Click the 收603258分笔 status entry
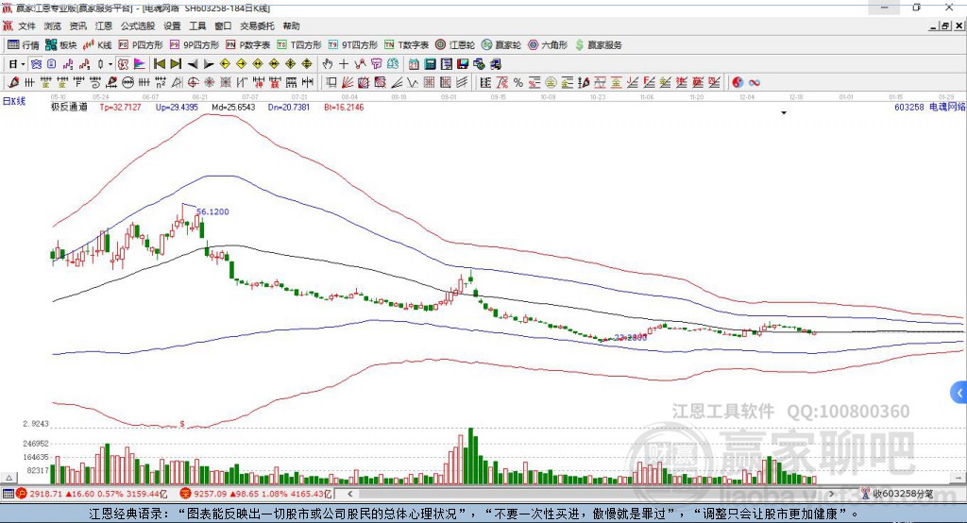This screenshot has height=523, width=967. [898, 494]
